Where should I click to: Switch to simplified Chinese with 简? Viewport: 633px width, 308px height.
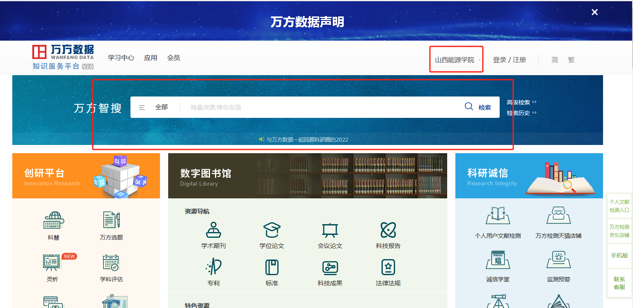point(555,60)
